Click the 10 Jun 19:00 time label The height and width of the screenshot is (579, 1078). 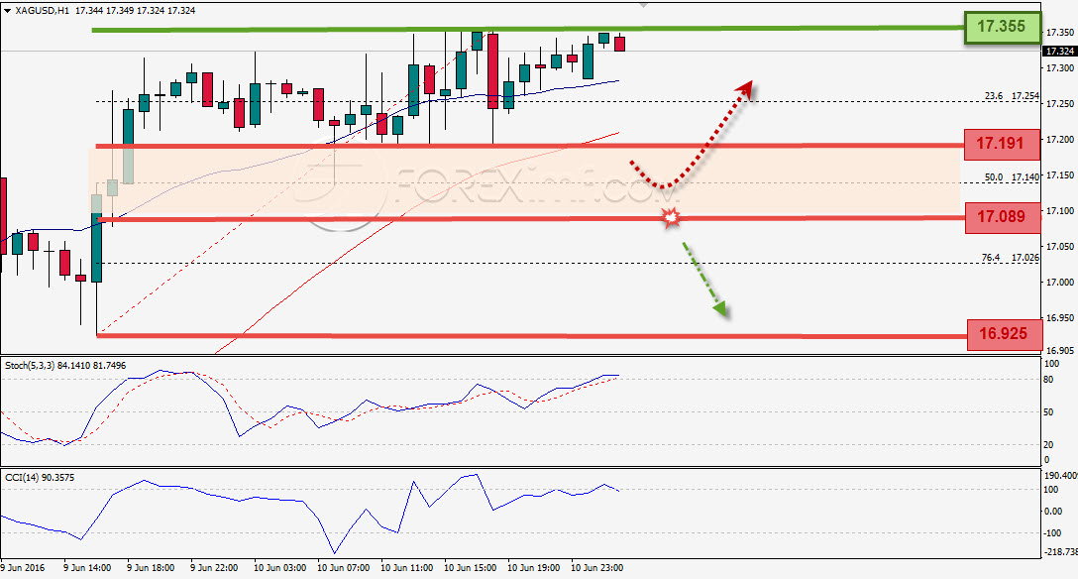[x=533, y=568]
